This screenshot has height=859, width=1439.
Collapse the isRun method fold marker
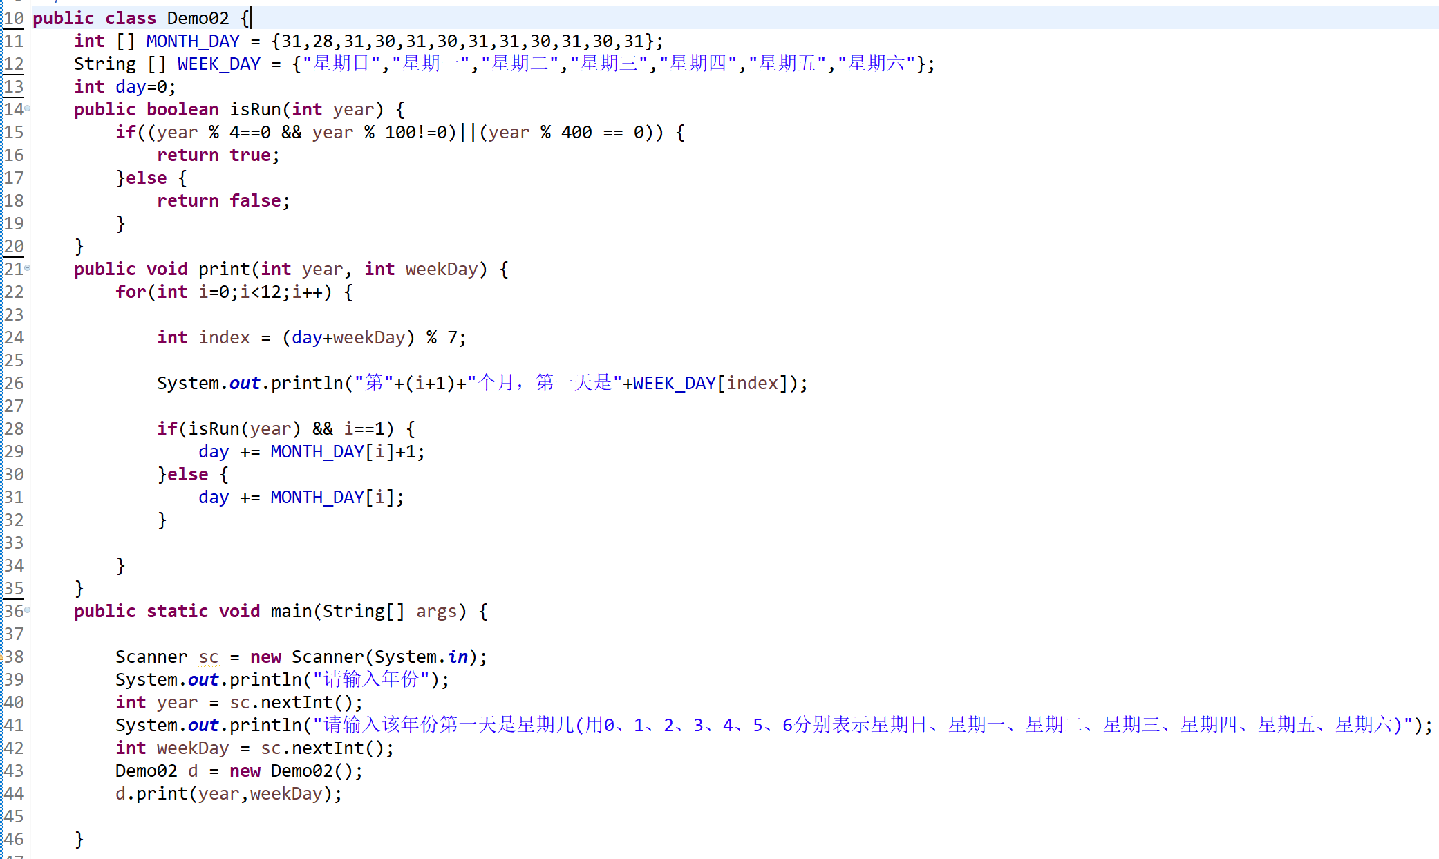click(x=28, y=108)
